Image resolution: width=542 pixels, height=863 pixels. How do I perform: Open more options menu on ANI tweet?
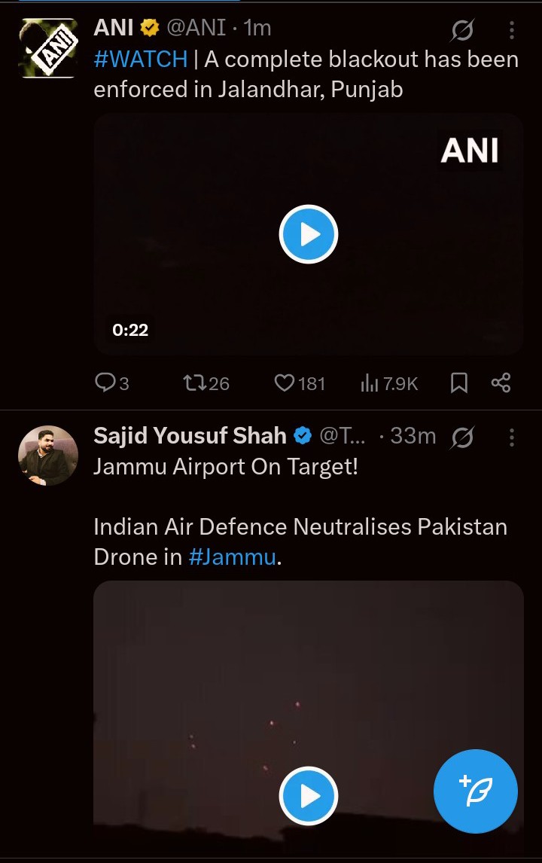pos(511,31)
